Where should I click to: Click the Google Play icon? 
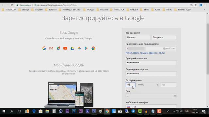click(86, 48)
